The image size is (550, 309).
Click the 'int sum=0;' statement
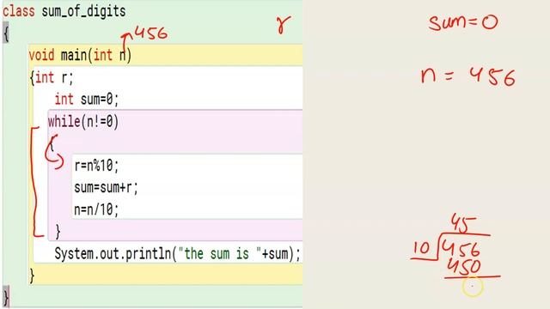[87, 100]
